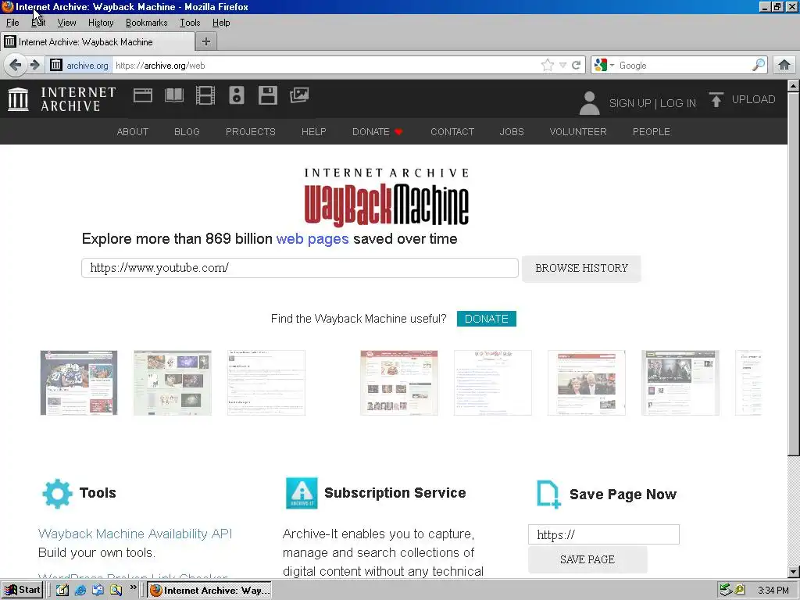Go back with Firefox back arrow
The image size is (800, 600).
click(16, 65)
